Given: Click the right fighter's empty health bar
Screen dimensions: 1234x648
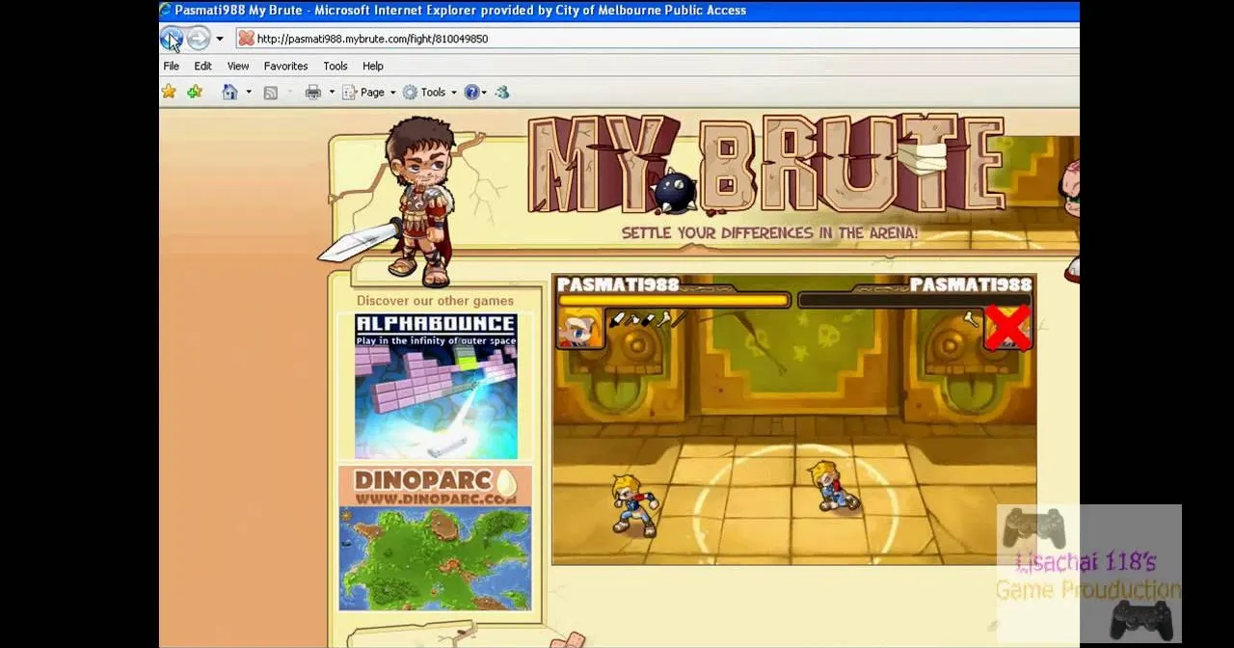Looking at the screenshot, I should 915,301.
